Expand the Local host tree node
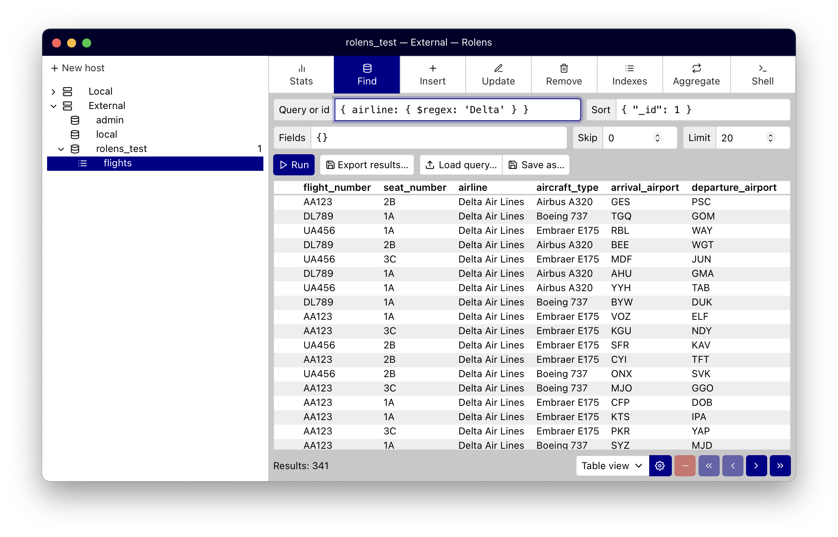This screenshot has width=838, height=537. (54, 92)
